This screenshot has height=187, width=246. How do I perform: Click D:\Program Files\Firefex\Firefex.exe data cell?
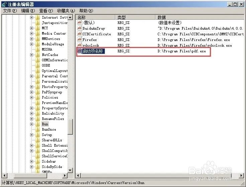pyautogui.click(x=194, y=40)
